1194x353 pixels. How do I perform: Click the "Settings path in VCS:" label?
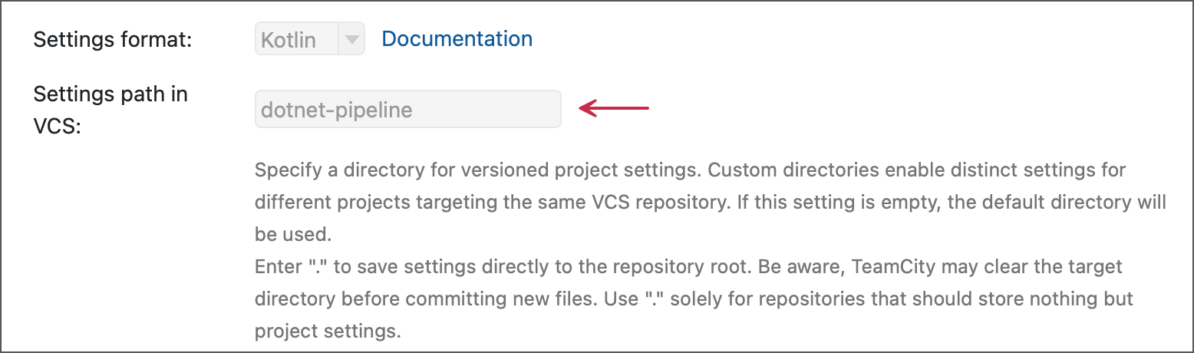[110, 110]
